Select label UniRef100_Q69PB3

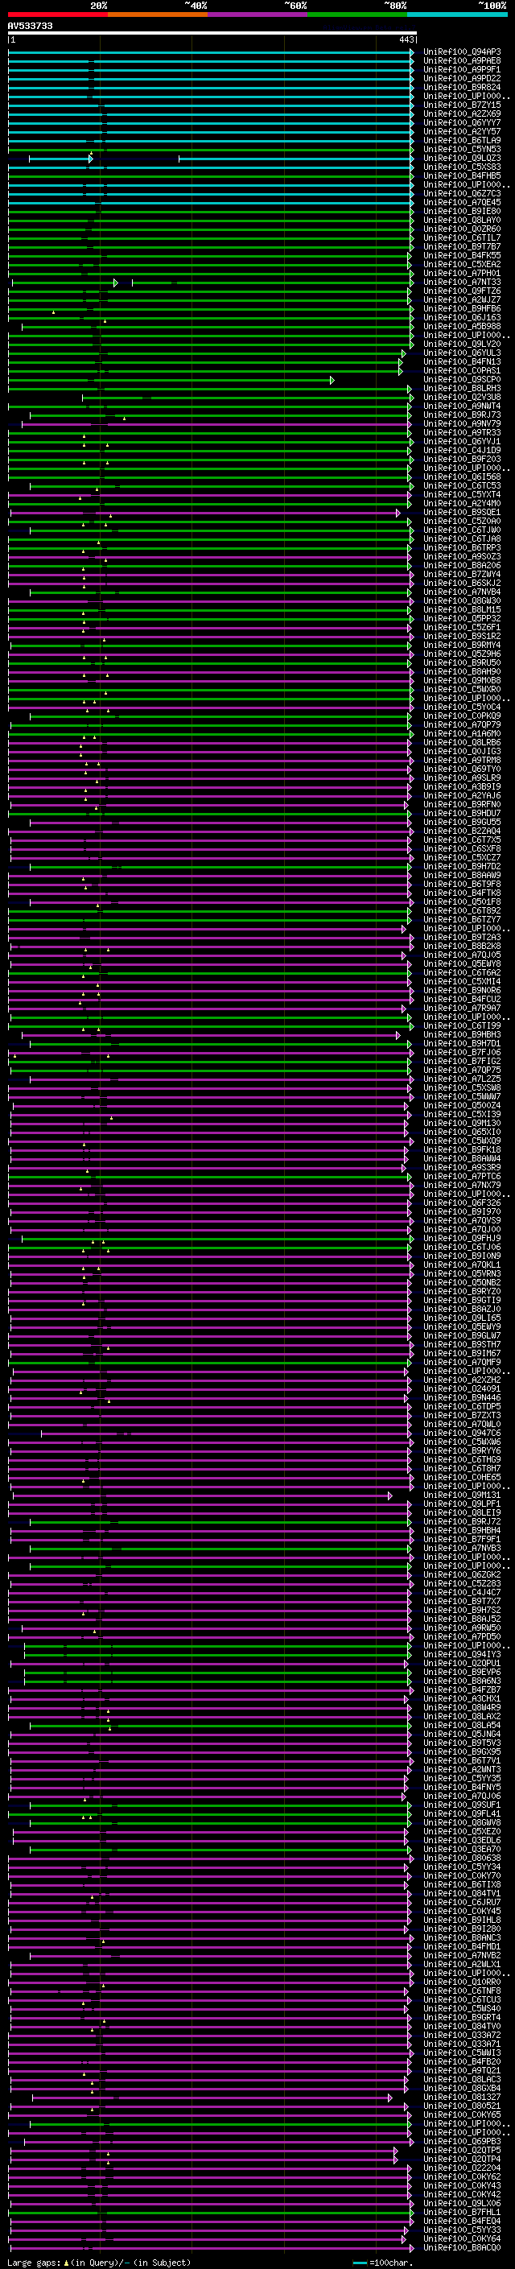tap(462, 2140)
